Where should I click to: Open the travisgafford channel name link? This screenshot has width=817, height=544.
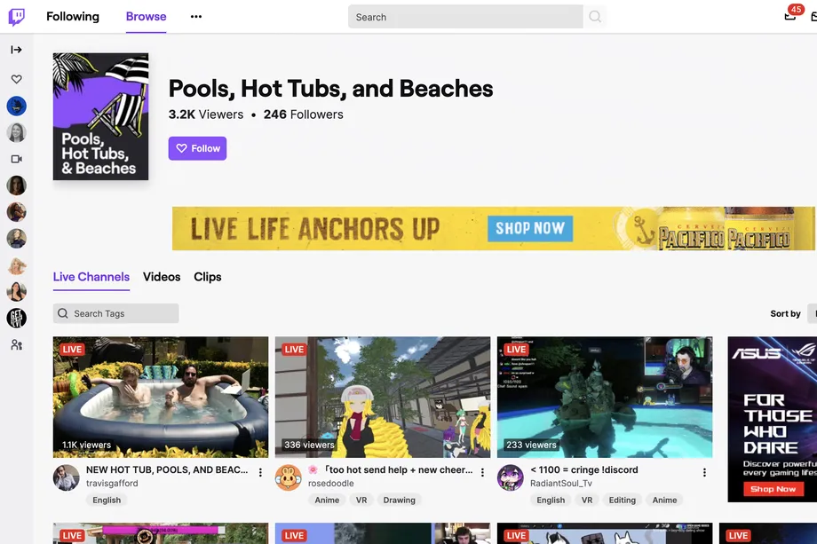coord(112,483)
